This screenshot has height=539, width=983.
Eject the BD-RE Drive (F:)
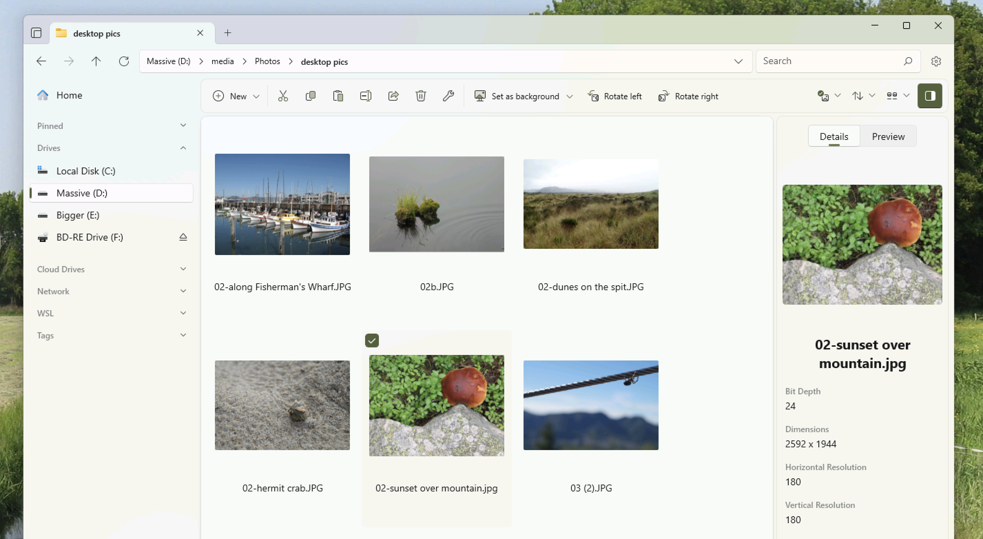[183, 237]
